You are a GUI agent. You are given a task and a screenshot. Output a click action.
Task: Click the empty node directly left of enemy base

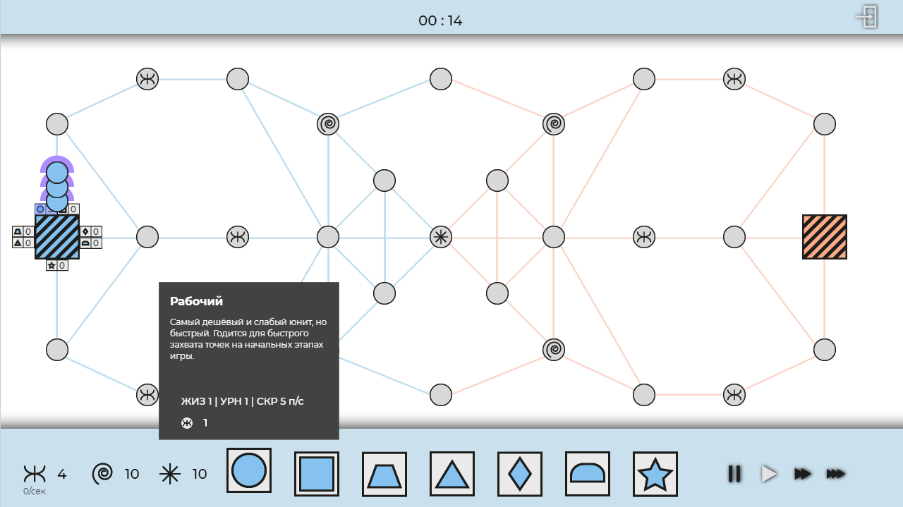point(734,237)
